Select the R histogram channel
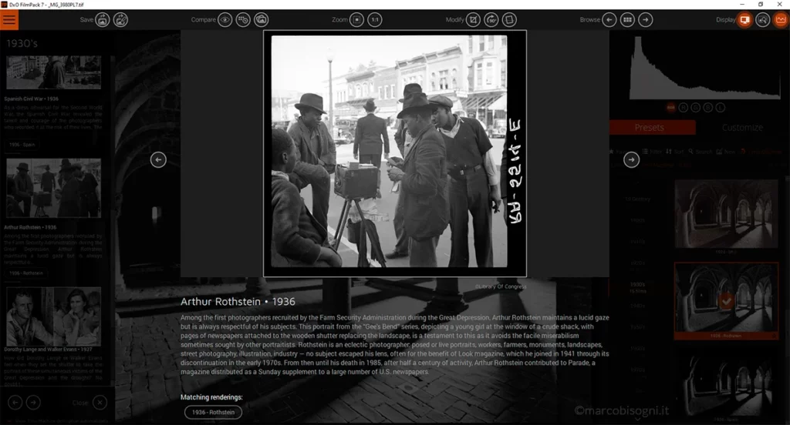 click(684, 108)
